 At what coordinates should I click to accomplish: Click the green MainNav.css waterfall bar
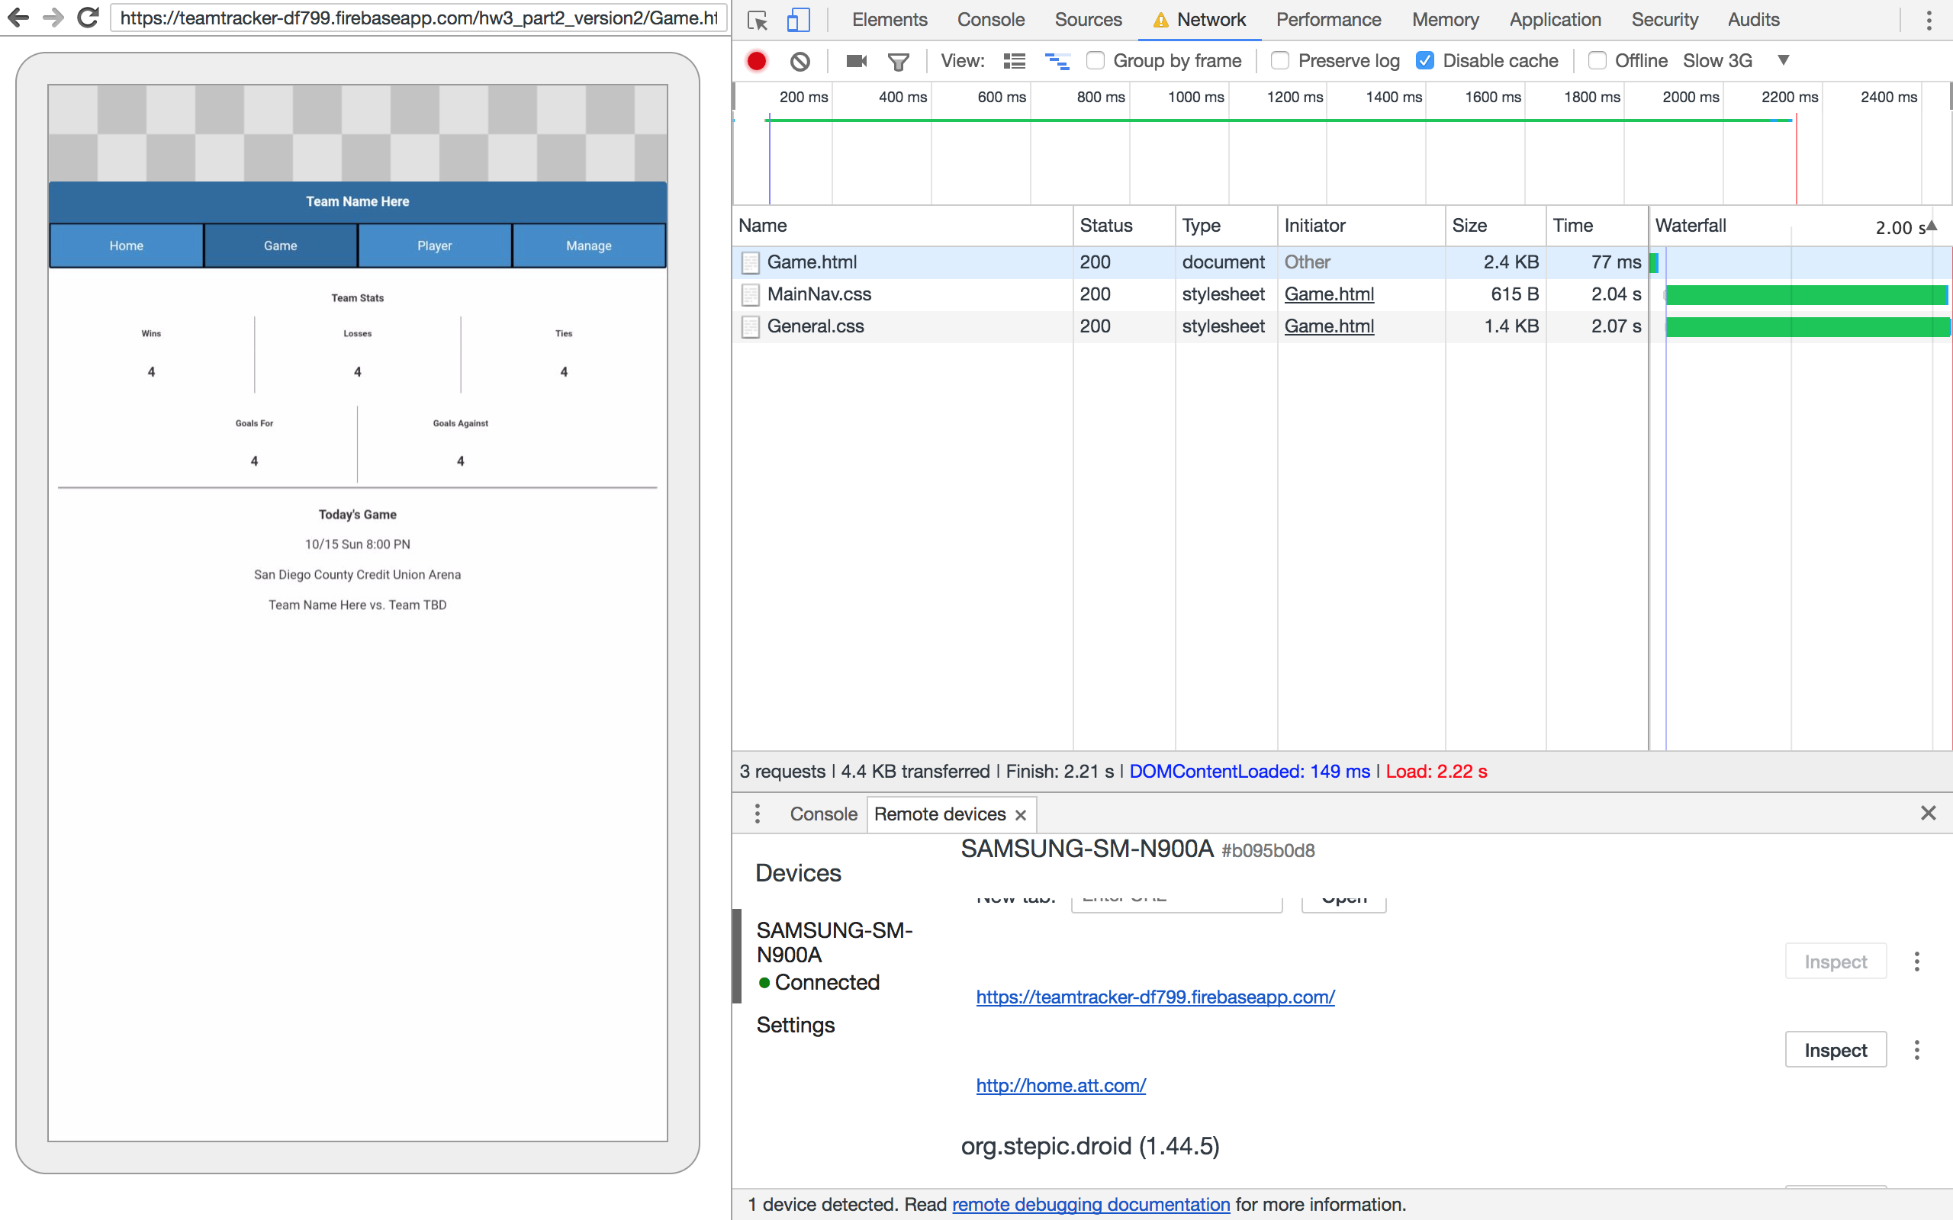tap(1806, 295)
